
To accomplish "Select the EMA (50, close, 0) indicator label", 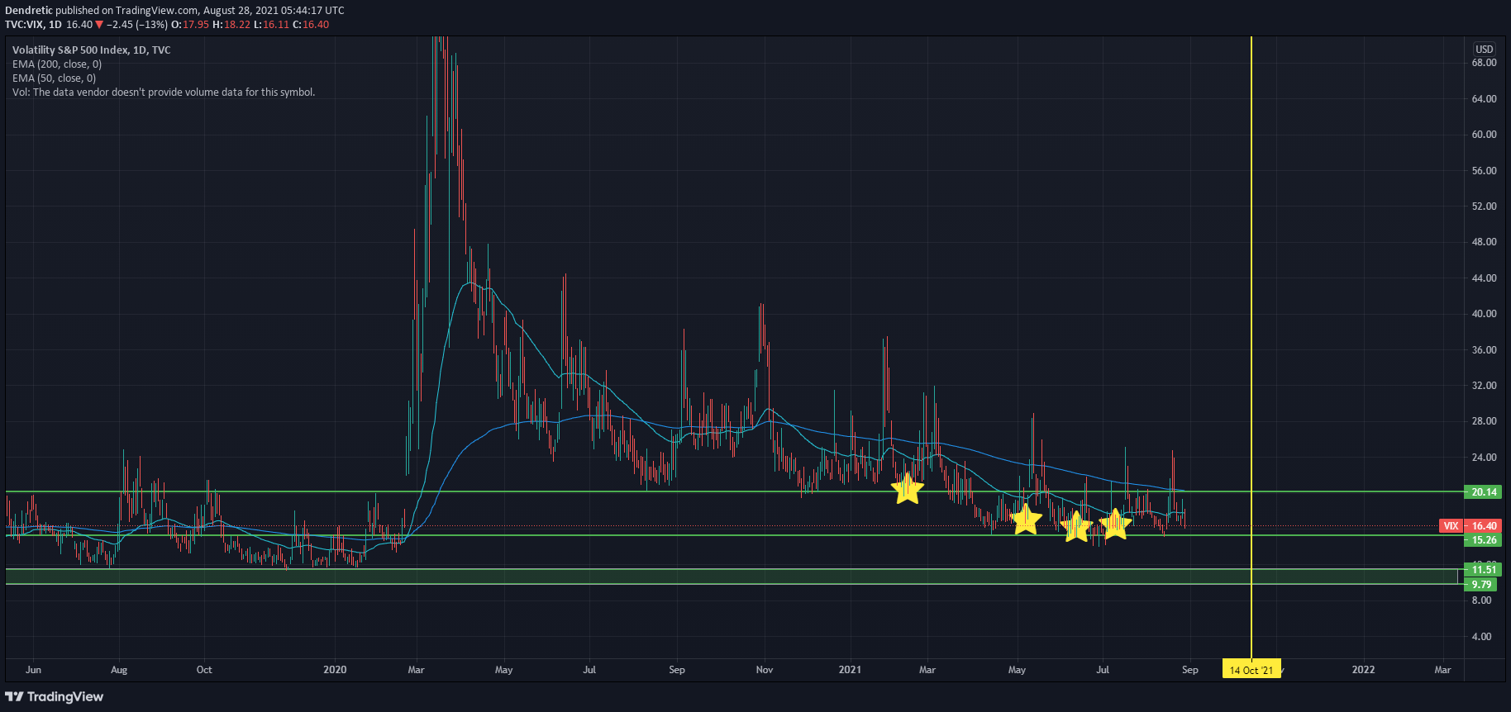I will tap(54, 78).
